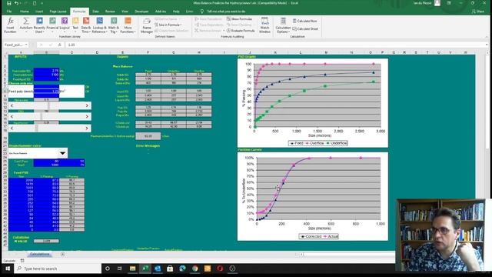Image resolution: width=492 pixels, height=277 pixels.
Task: Click the formula bar showing 1.25
Action: [x=276, y=45]
